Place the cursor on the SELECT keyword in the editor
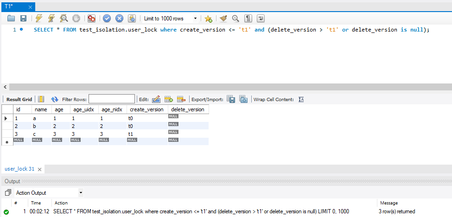Viewport: 452px width, 217px height. [44, 30]
